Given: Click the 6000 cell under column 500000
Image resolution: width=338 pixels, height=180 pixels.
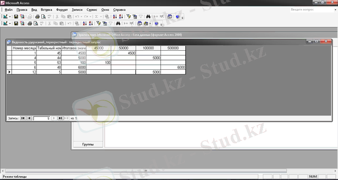Looking at the screenshot, I should [x=173, y=67].
